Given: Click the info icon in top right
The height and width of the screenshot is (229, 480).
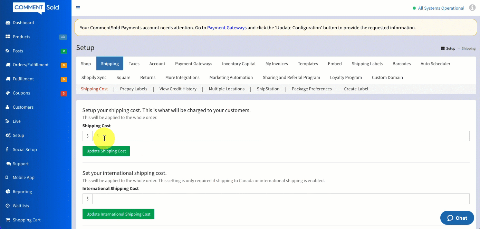Looking at the screenshot, I should click(x=472, y=8).
